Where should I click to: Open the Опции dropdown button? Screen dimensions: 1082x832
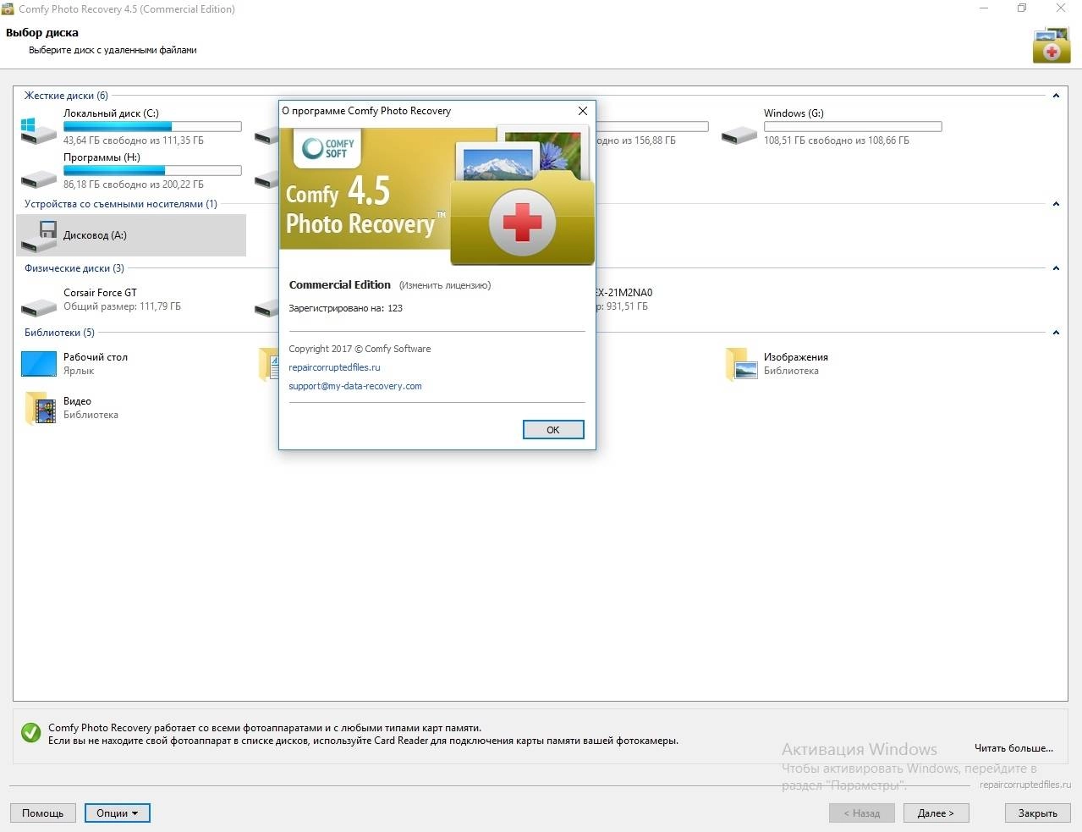[x=117, y=813]
